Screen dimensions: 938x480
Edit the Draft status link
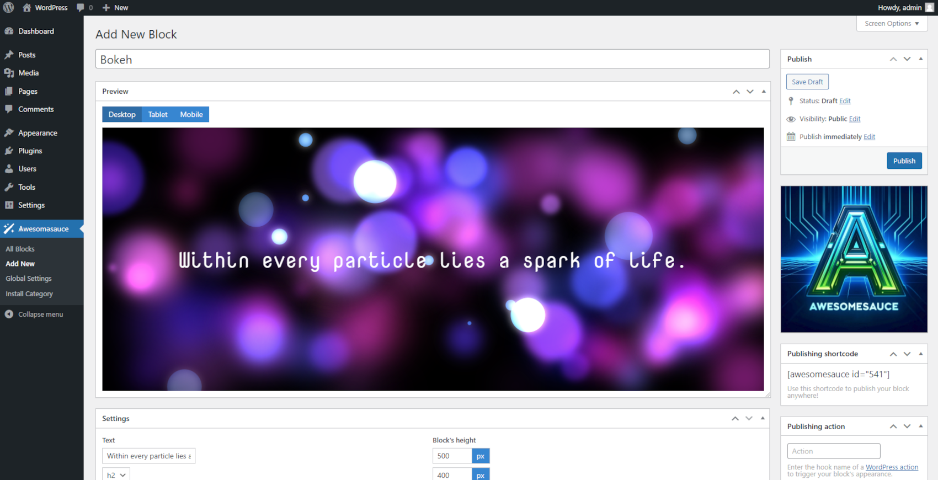(x=845, y=101)
